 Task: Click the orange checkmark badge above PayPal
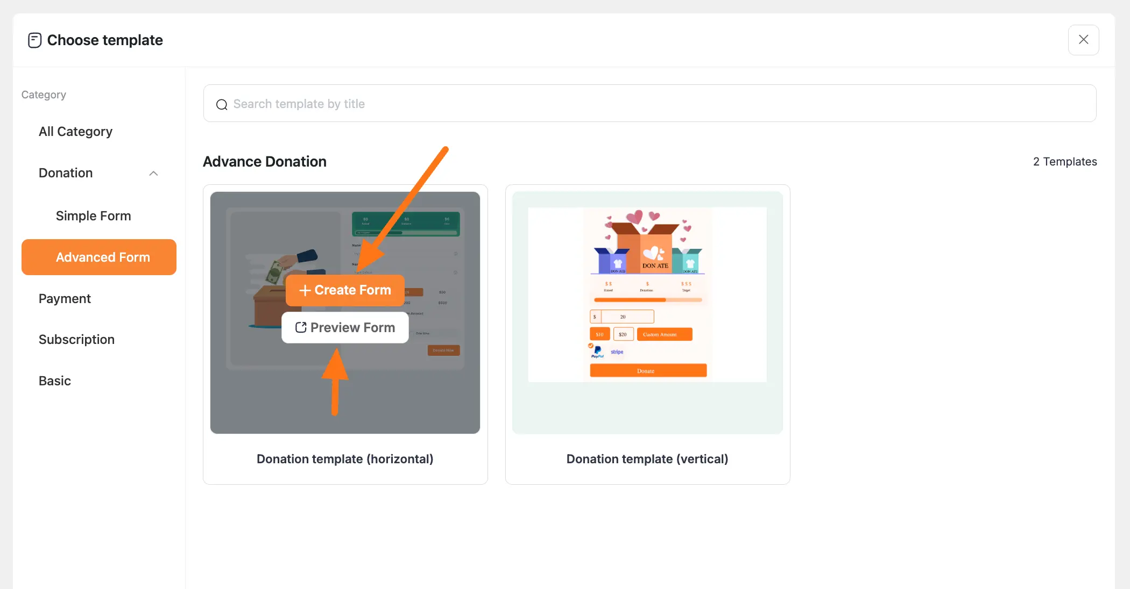(591, 346)
